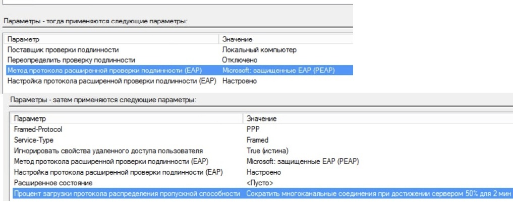
Task: Click the Значение column header in lower table
Action: click(x=378, y=118)
